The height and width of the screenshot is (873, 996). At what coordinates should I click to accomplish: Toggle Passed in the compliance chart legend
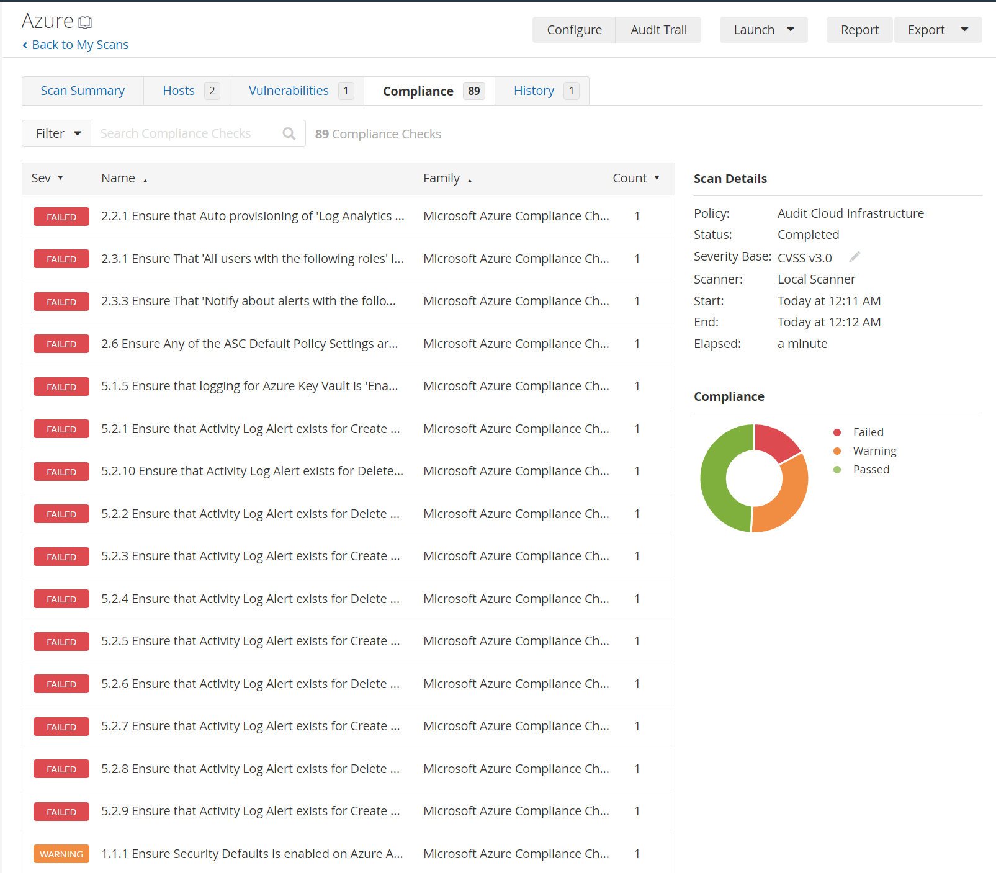tap(871, 469)
